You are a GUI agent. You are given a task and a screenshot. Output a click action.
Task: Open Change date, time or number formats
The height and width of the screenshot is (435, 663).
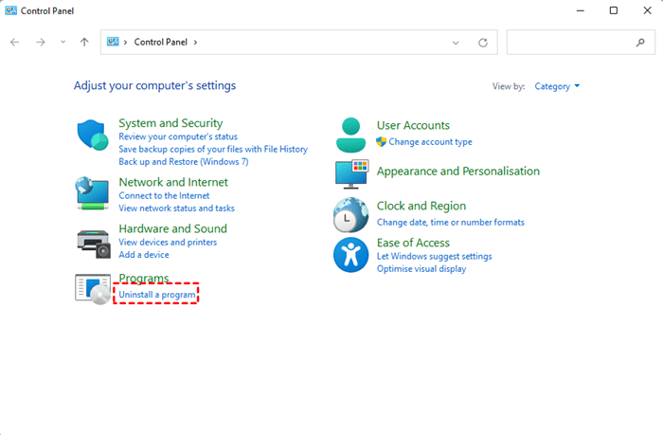click(x=450, y=223)
